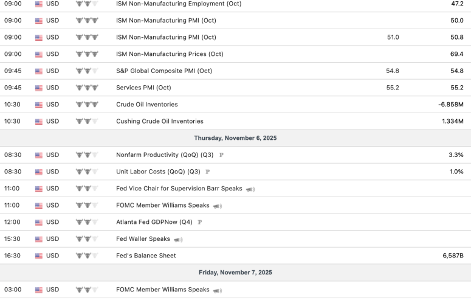Viewport: 471px width, 300px height.
Task: Click the US flag on Atlanta Fed GDPNow row
Action: click(39, 222)
